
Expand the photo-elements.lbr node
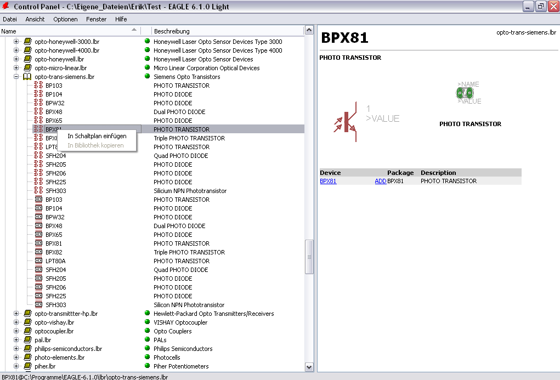click(16, 358)
